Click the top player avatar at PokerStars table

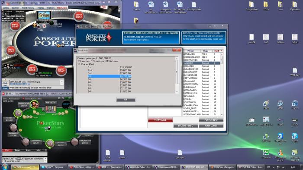pos(34,104)
